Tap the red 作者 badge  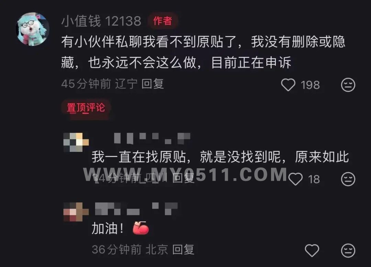[x=162, y=21]
